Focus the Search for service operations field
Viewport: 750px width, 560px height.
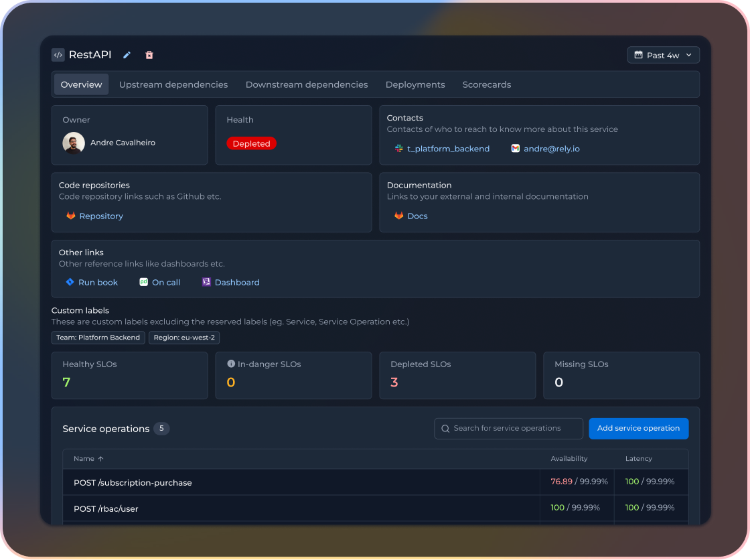(508, 429)
